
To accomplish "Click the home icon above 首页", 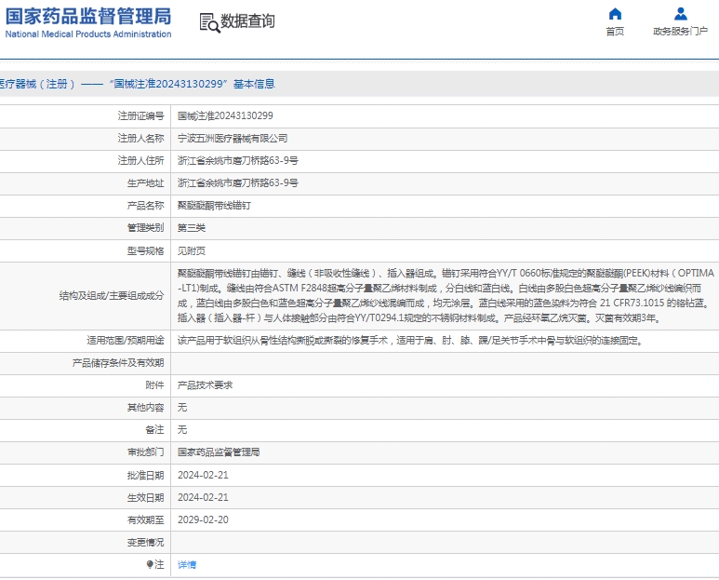I will click(x=615, y=14).
